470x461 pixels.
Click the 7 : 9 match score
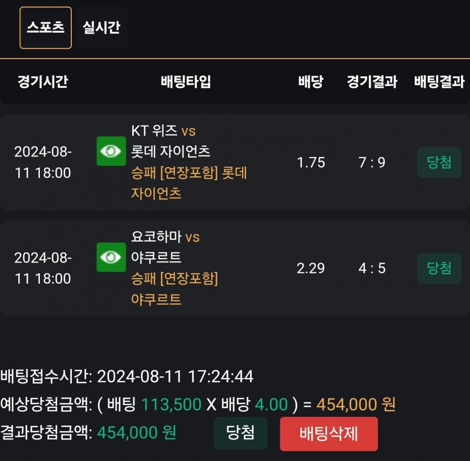(x=372, y=163)
